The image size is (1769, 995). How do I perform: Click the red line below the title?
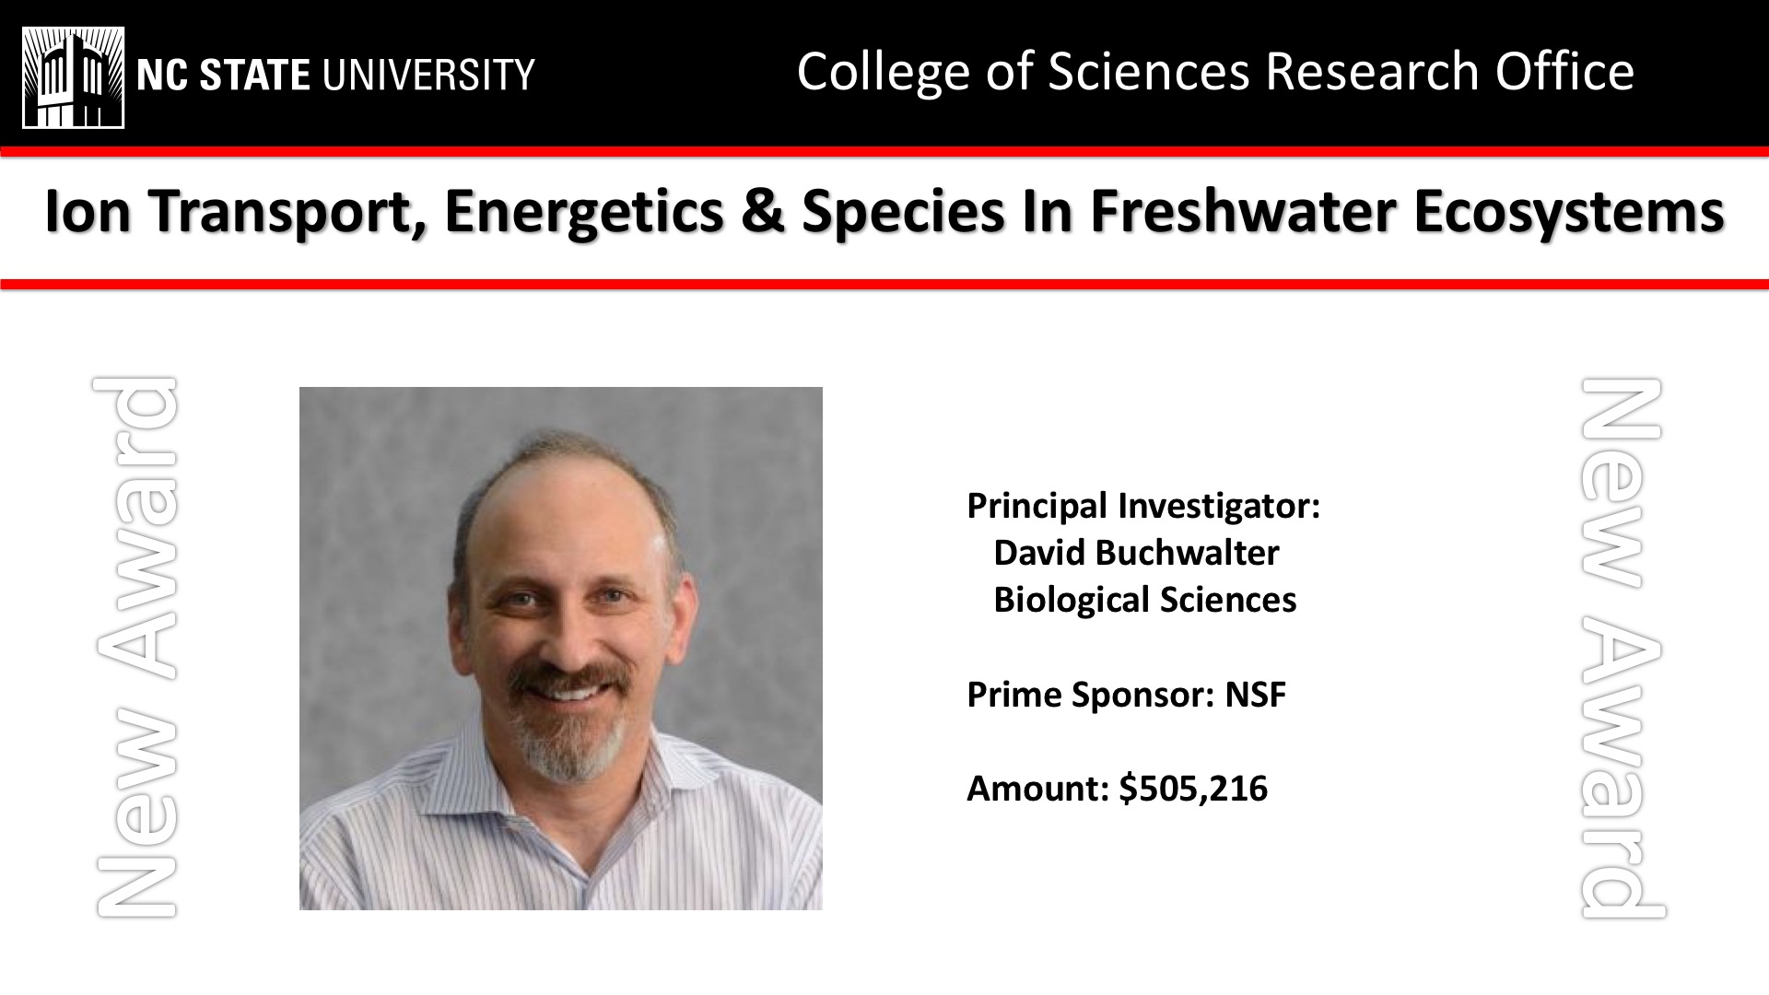[884, 285]
